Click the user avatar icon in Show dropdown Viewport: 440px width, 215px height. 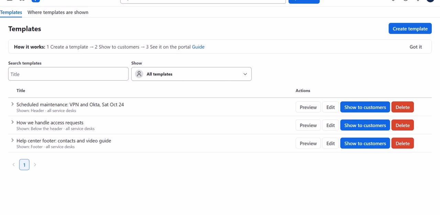(139, 74)
